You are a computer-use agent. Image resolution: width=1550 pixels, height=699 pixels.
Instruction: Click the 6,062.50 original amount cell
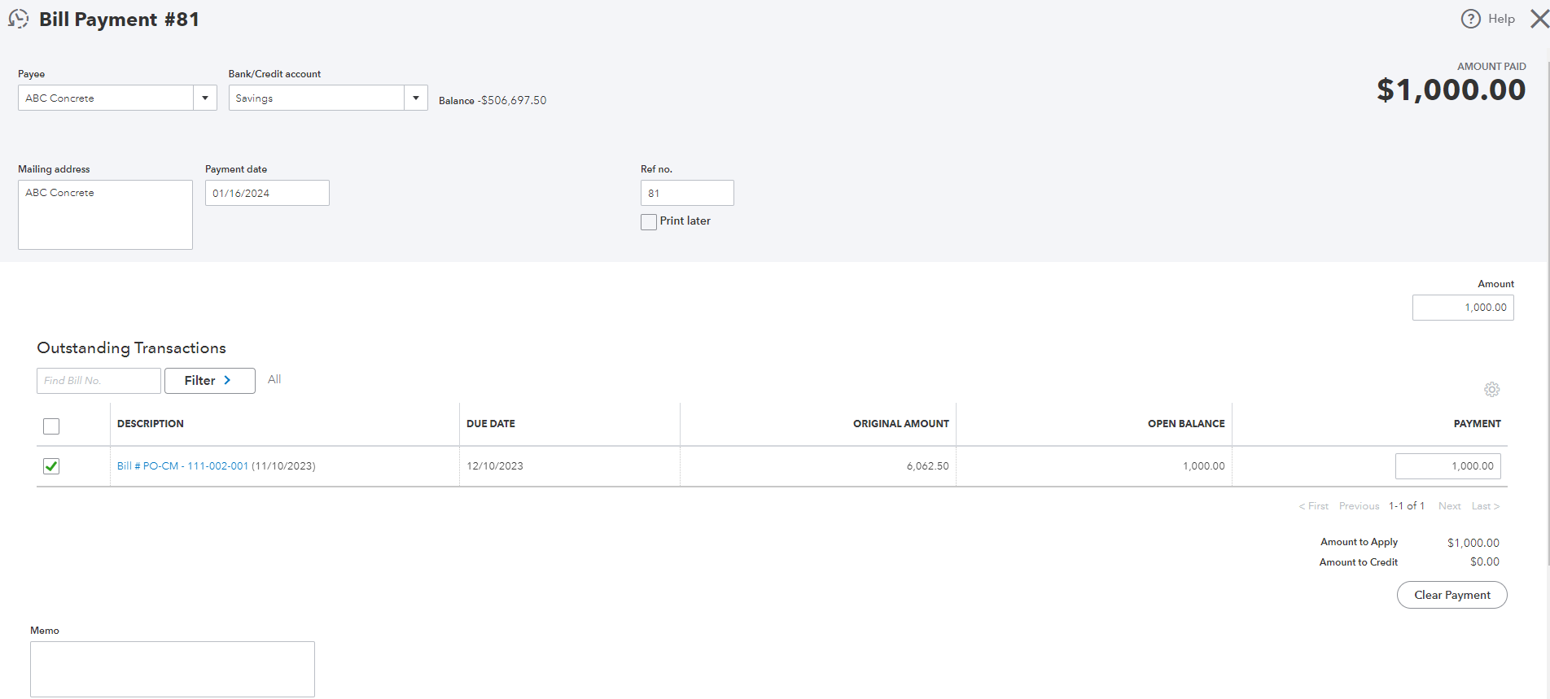(927, 466)
